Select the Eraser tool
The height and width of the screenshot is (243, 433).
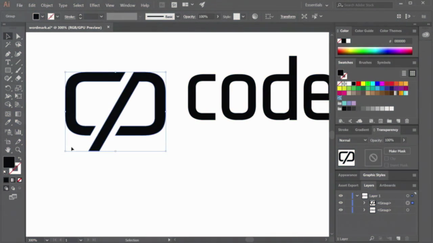click(18, 78)
